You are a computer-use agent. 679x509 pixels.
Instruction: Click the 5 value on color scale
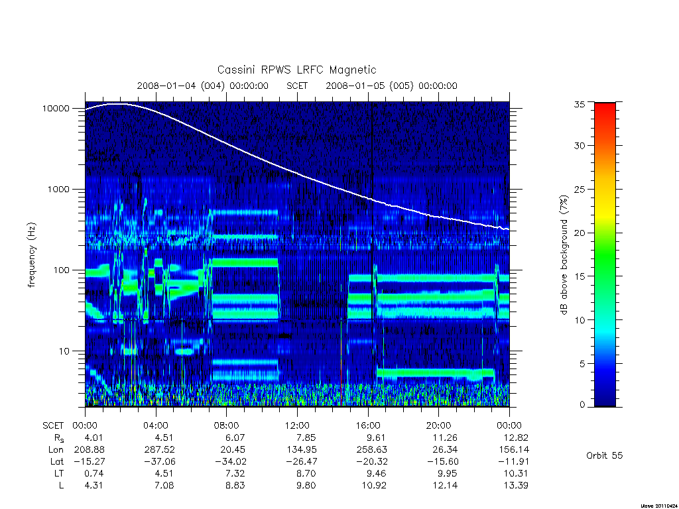pyautogui.click(x=582, y=364)
